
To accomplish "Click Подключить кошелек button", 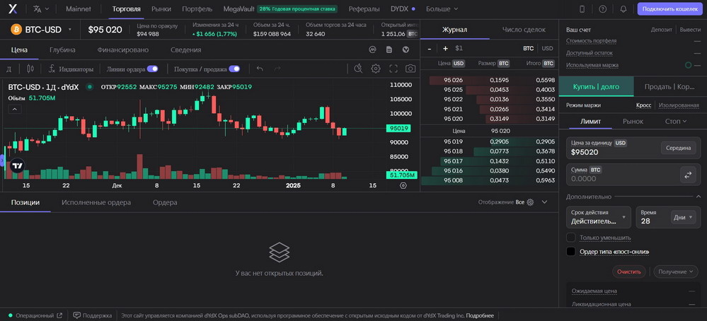I will tap(669, 9).
